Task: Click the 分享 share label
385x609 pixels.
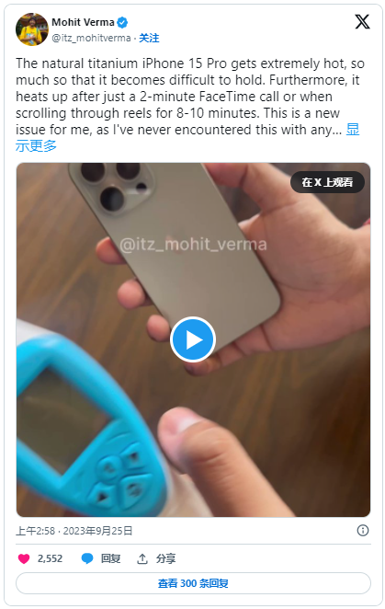Action: [165, 558]
